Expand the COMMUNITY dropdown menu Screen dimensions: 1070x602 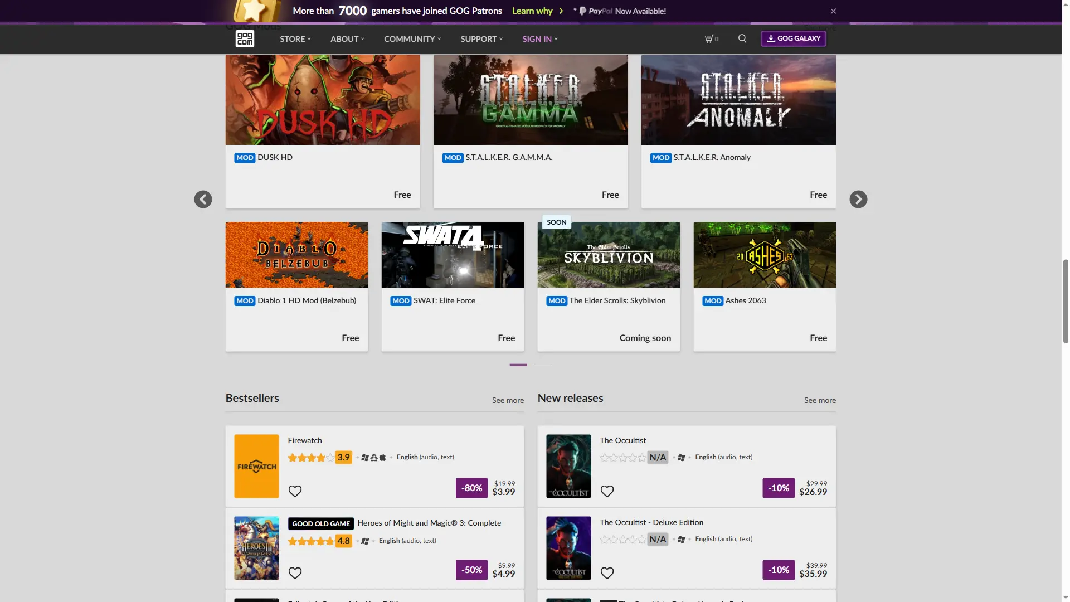click(x=412, y=39)
